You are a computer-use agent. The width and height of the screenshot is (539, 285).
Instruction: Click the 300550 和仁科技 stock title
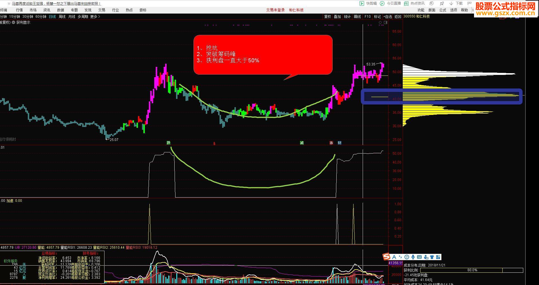point(416,16)
